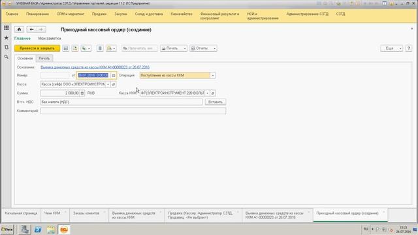Save the document with the diskette icon
This screenshot has width=418, height=235.
(65, 48)
